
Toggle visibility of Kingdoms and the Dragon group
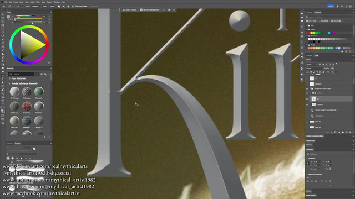click(307, 88)
